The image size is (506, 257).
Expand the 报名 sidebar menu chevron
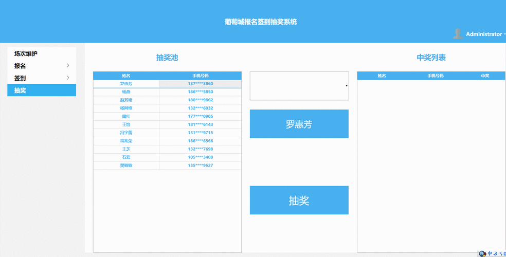click(68, 66)
